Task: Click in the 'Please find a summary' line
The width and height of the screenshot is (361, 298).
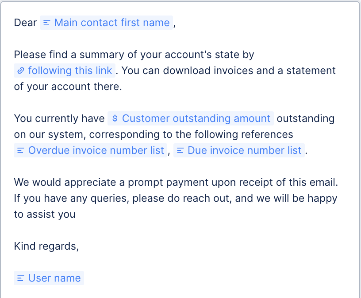Action: coord(134,55)
